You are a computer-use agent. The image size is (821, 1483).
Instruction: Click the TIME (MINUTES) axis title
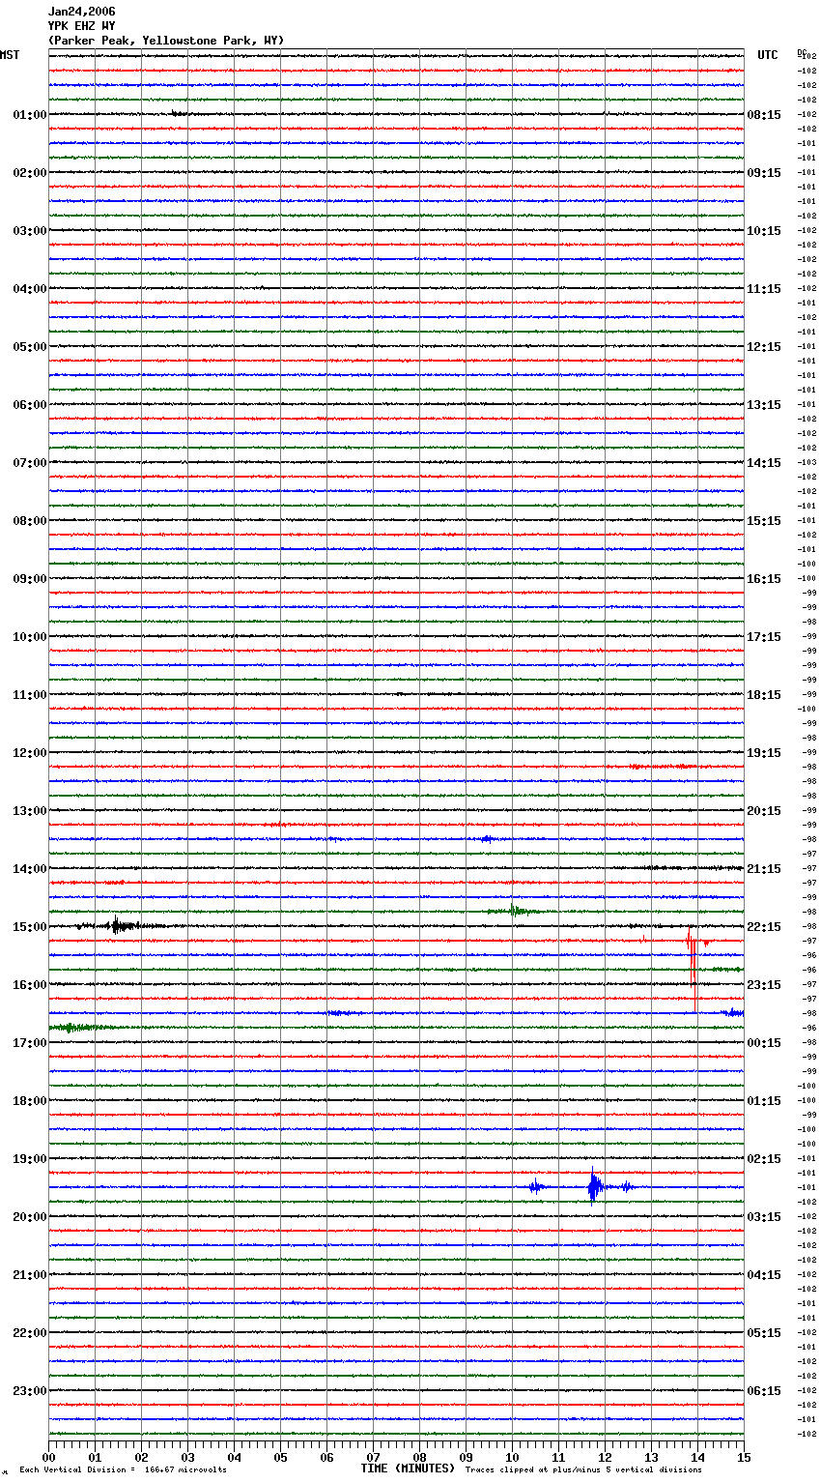point(408,1468)
